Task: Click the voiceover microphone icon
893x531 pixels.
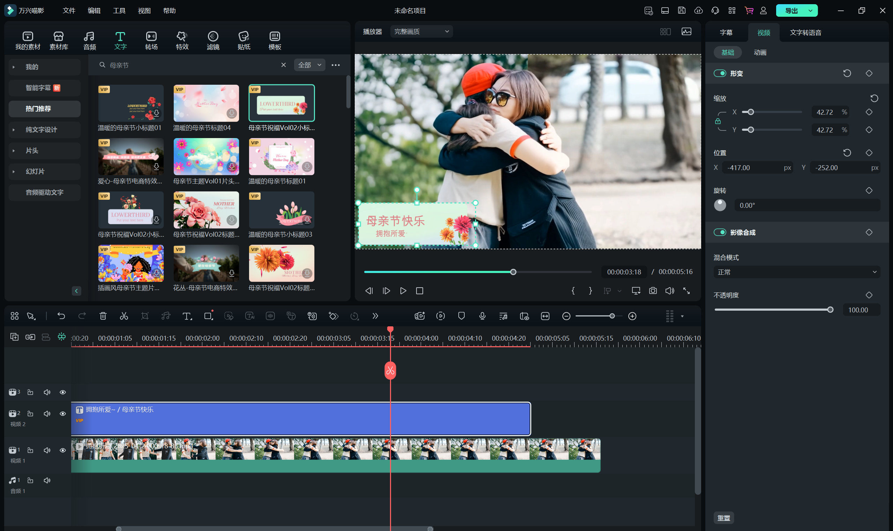Action: (x=482, y=316)
